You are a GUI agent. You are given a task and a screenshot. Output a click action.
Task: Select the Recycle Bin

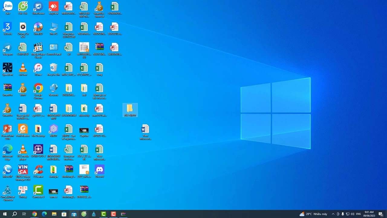[x=54, y=69]
